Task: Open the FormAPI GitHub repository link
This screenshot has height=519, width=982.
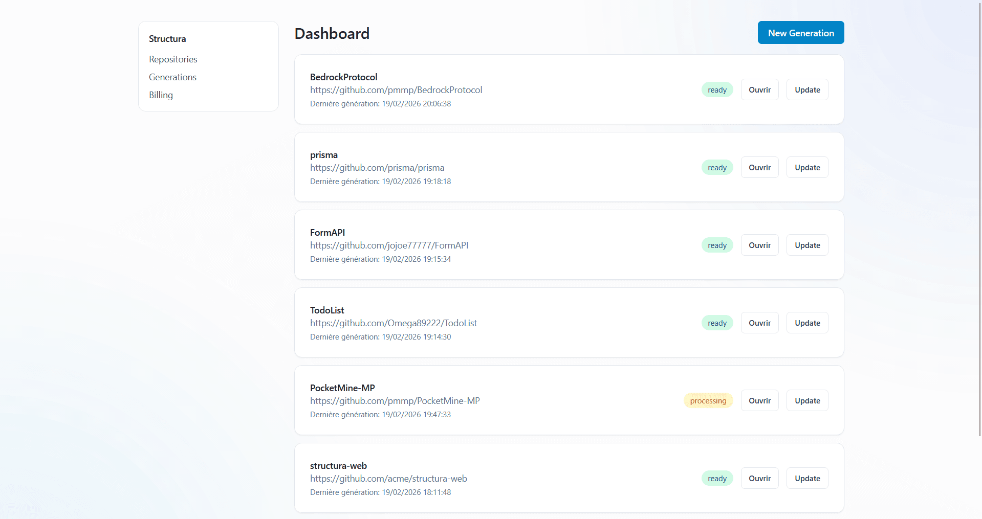Action: 389,245
